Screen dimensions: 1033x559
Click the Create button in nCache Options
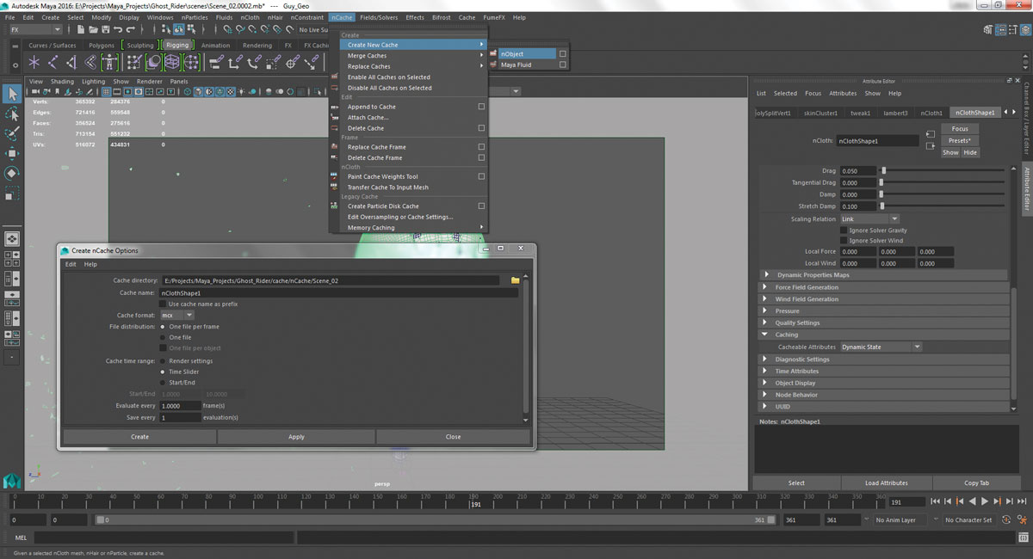point(139,437)
